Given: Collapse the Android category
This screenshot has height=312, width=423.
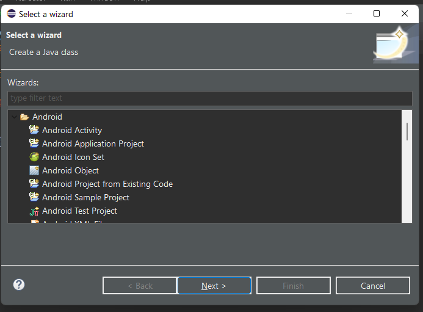Looking at the screenshot, I should coord(14,117).
